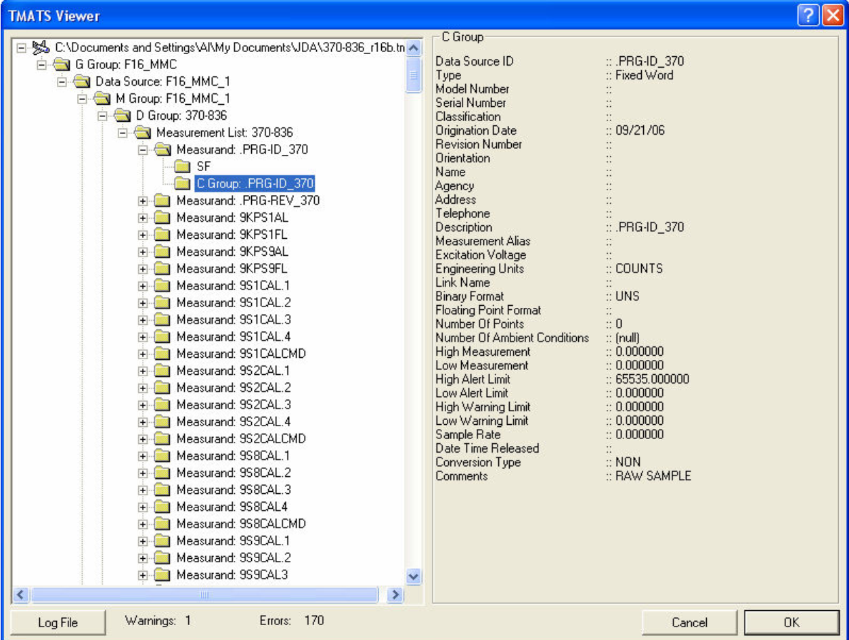Click the folder icon of Measurand: 9S1CAL.2
The width and height of the screenshot is (849, 640).
point(162,302)
